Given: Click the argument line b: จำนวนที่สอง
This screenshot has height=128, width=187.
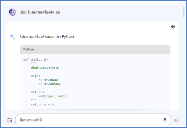Looking at the screenshot, I should [x=49, y=84].
